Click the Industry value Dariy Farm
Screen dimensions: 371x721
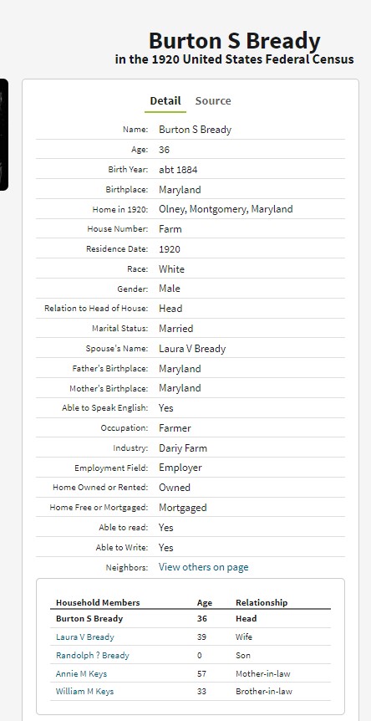point(183,447)
